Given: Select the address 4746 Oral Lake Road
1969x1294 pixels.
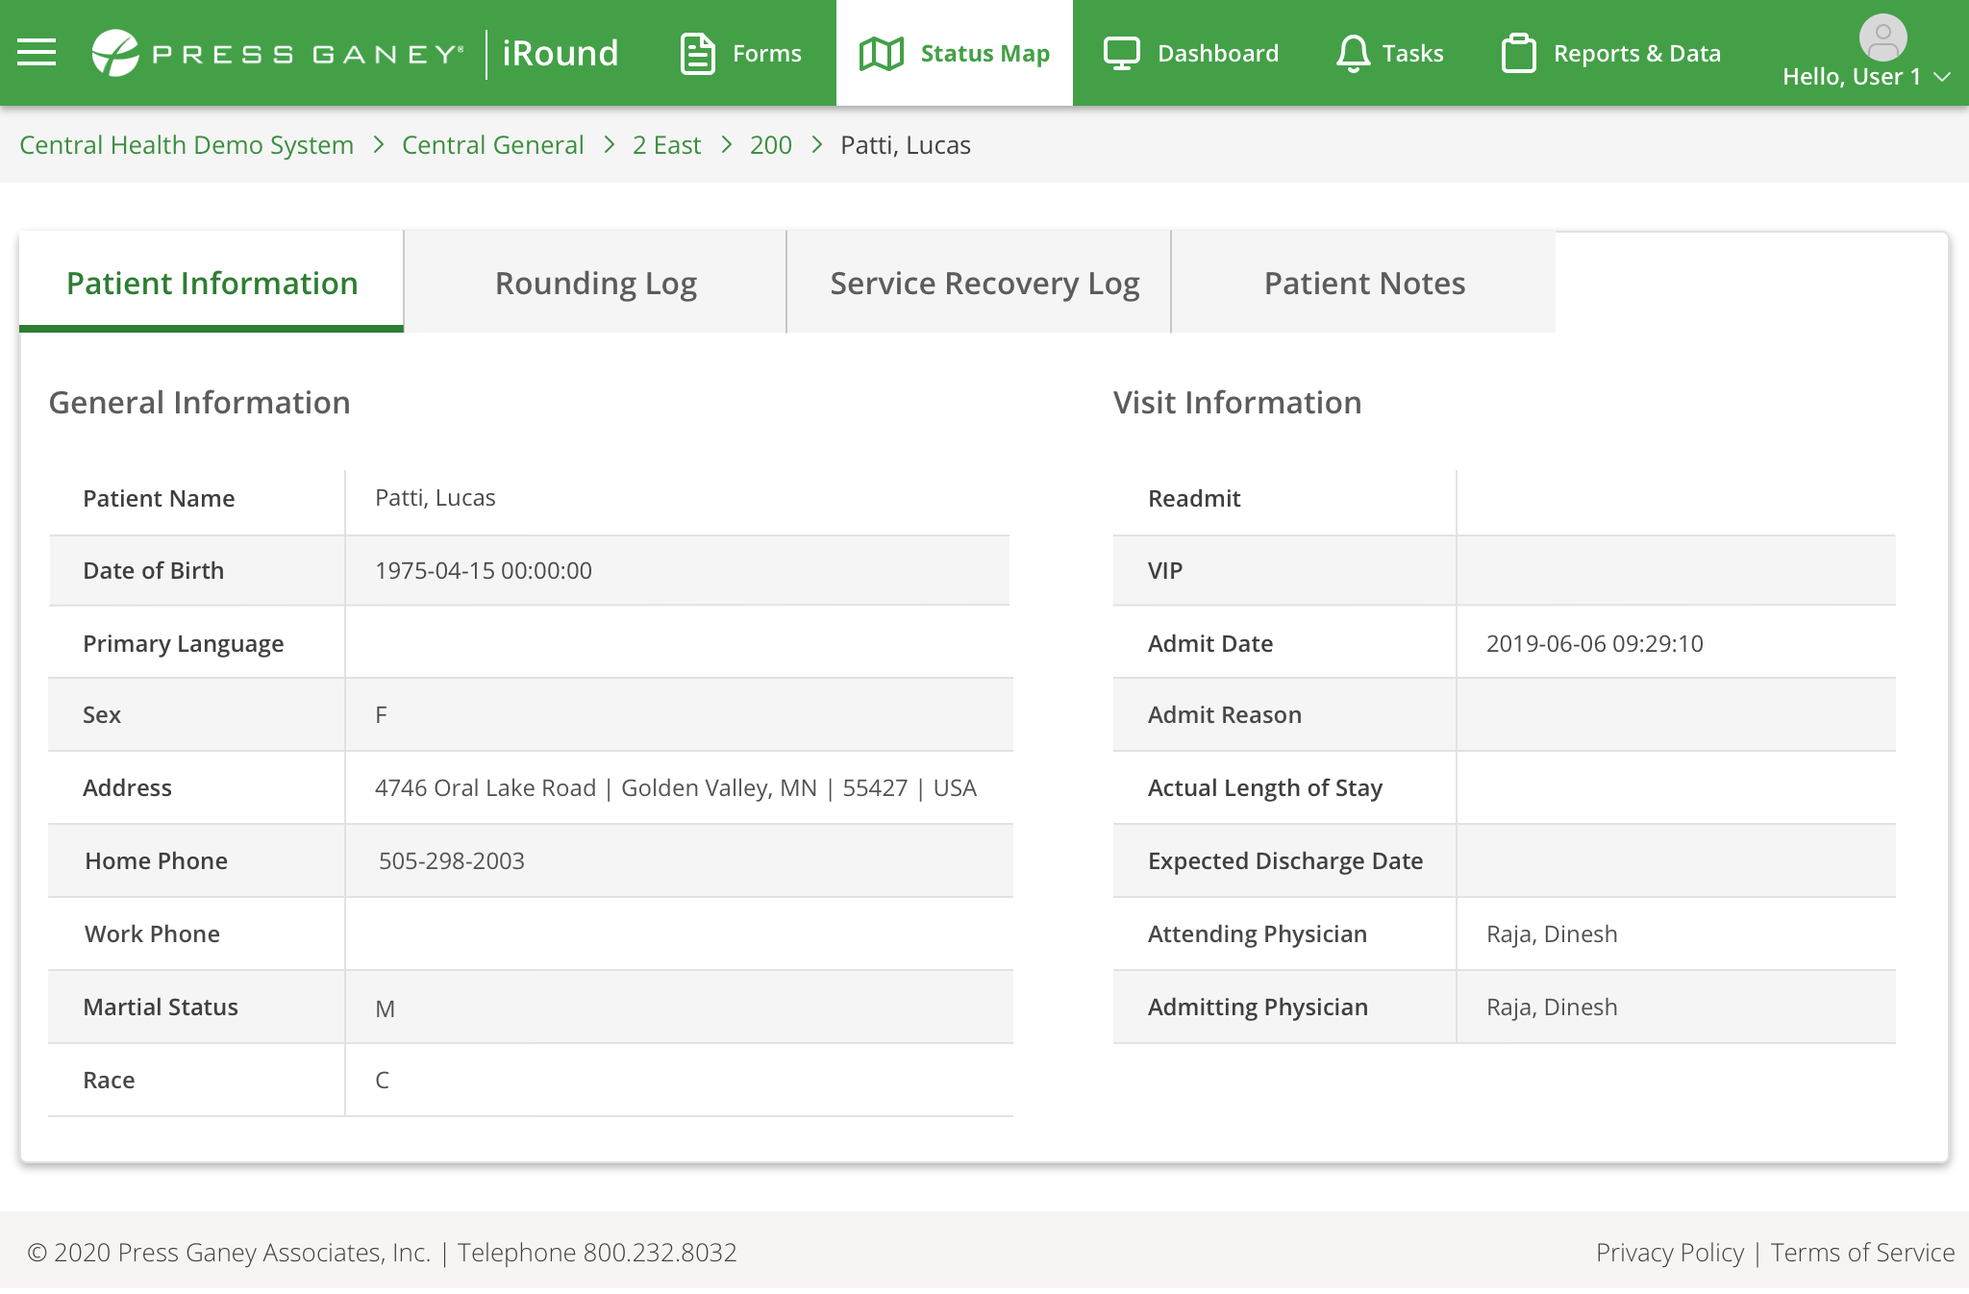Looking at the screenshot, I should 486,788.
